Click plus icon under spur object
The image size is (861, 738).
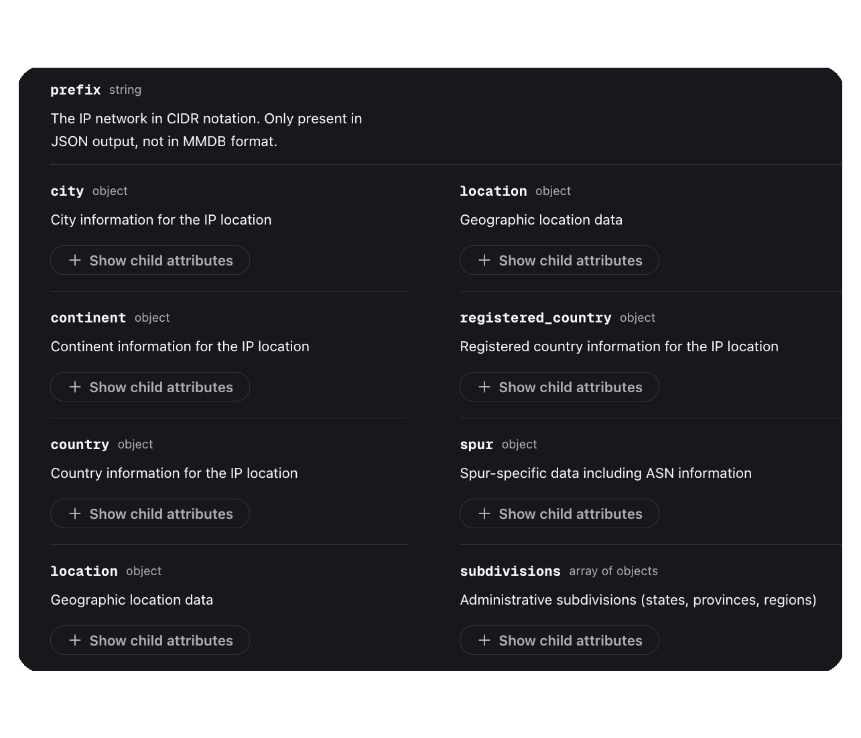484,513
